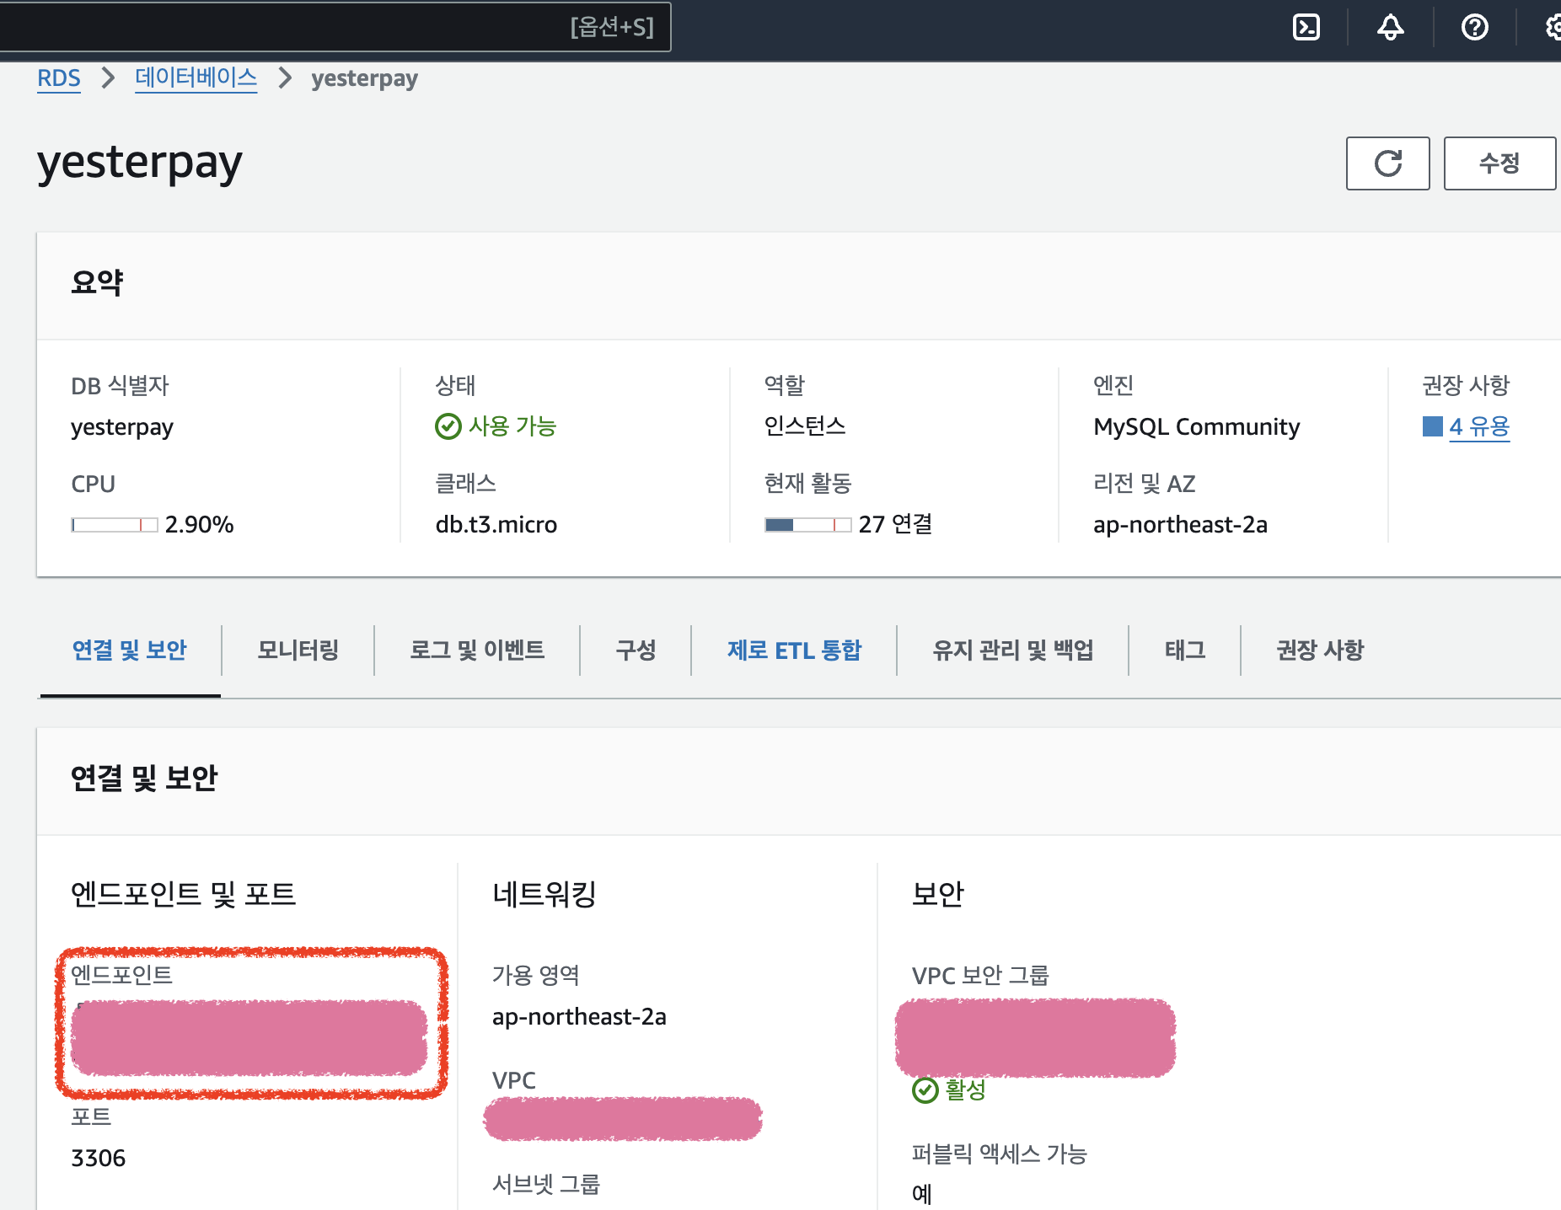Viewport: 1561px width, 1210px height.
Task: Click the 엔드포인트 및 포트 section heading
Action: click(184, 894)
